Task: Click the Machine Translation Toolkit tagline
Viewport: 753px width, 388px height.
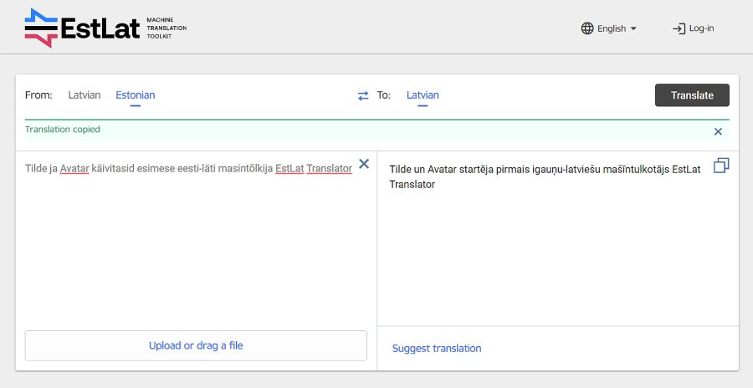Action: [x=166, y=28]
